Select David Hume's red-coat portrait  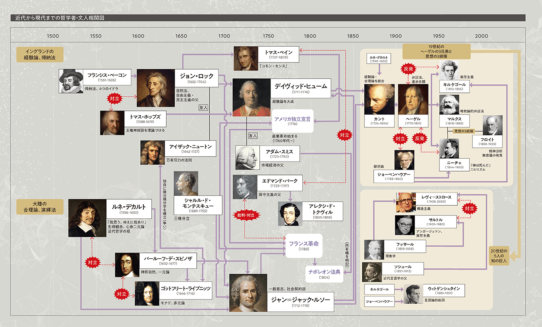251,97
